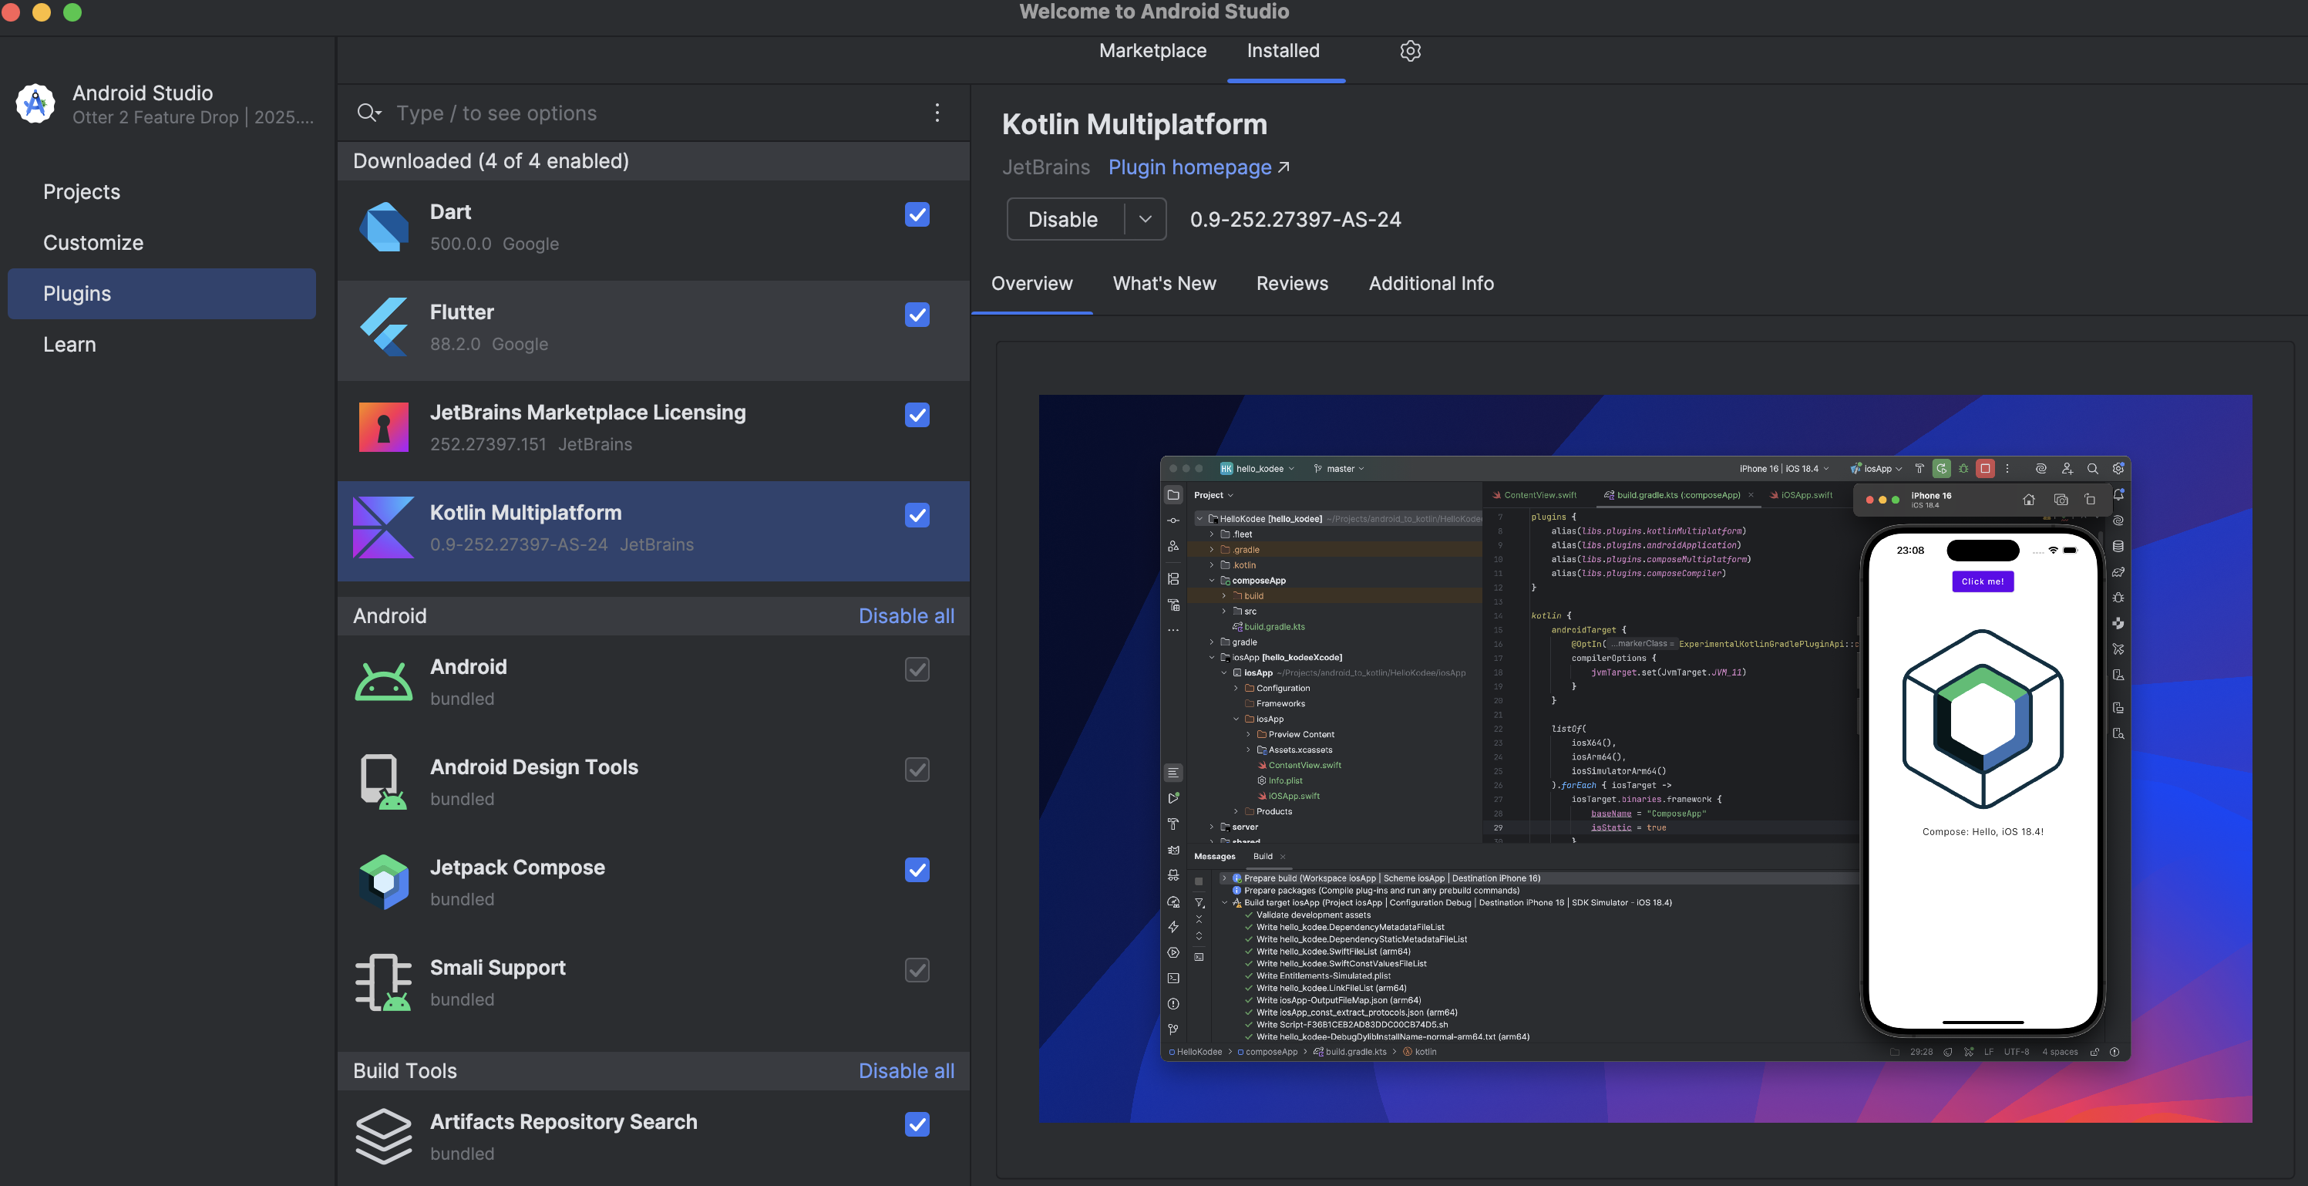Click the Flutter plugin logo
This screenshot has height=1186, width=2308.
(x=383, y=327)
